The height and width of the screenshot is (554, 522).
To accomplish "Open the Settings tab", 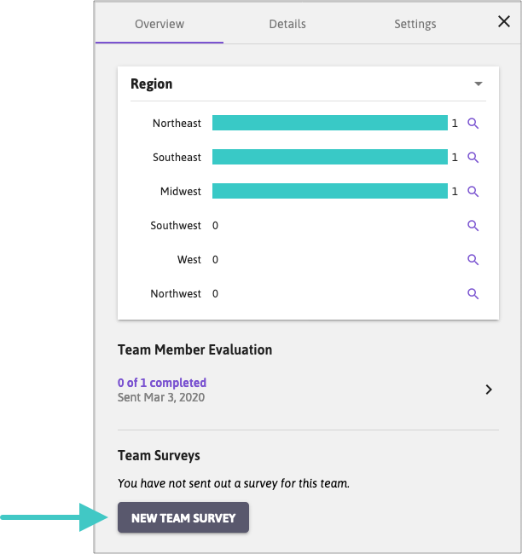I will (x=415, y=24).
